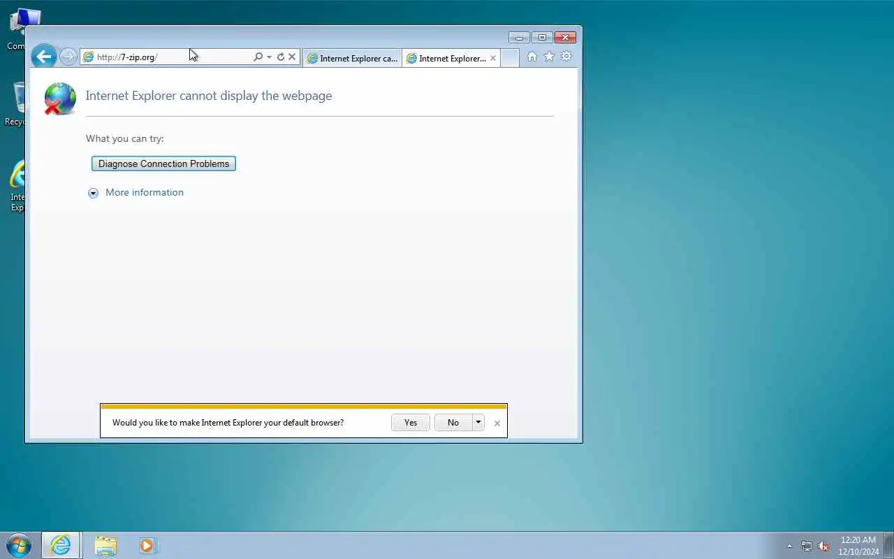
Task: Select the Computer desktop icon
Action: [17, 29]
